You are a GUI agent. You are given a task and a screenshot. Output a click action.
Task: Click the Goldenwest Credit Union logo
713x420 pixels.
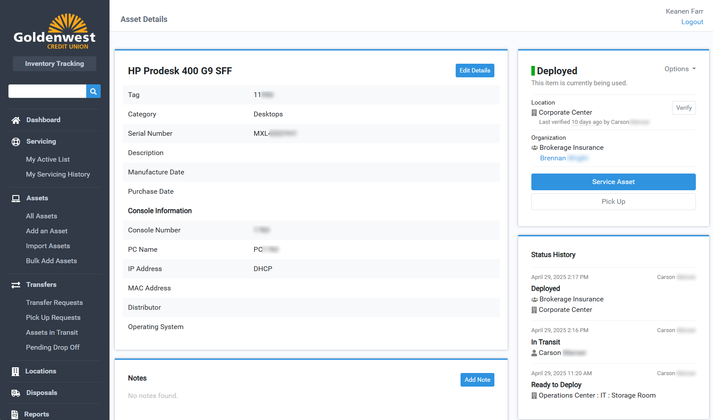point(55,32)
